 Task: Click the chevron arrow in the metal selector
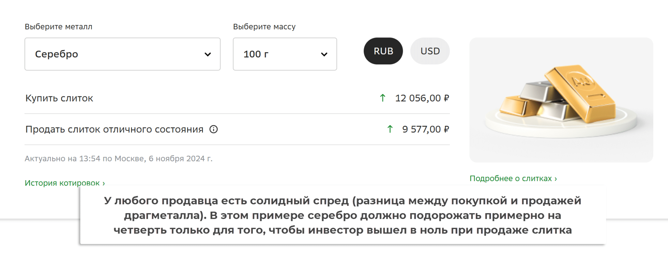tap(208, 54)
